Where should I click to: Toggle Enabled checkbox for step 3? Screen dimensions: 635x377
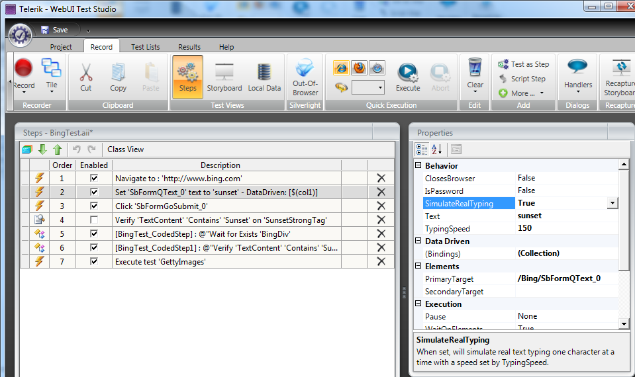click(94, 206)
